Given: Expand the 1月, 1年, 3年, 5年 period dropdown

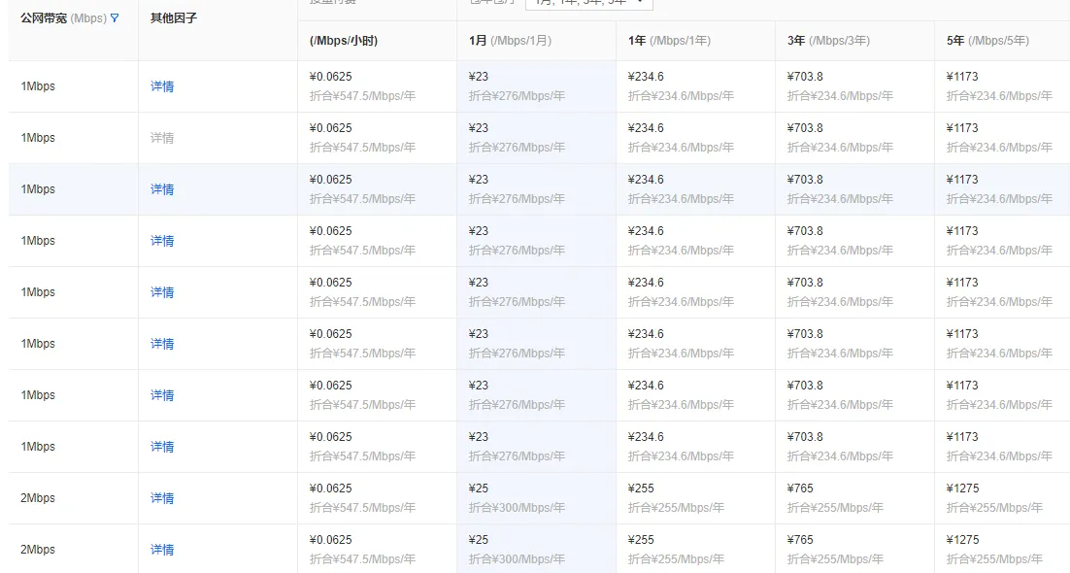Looking at the screenshot, I should 589,4.
